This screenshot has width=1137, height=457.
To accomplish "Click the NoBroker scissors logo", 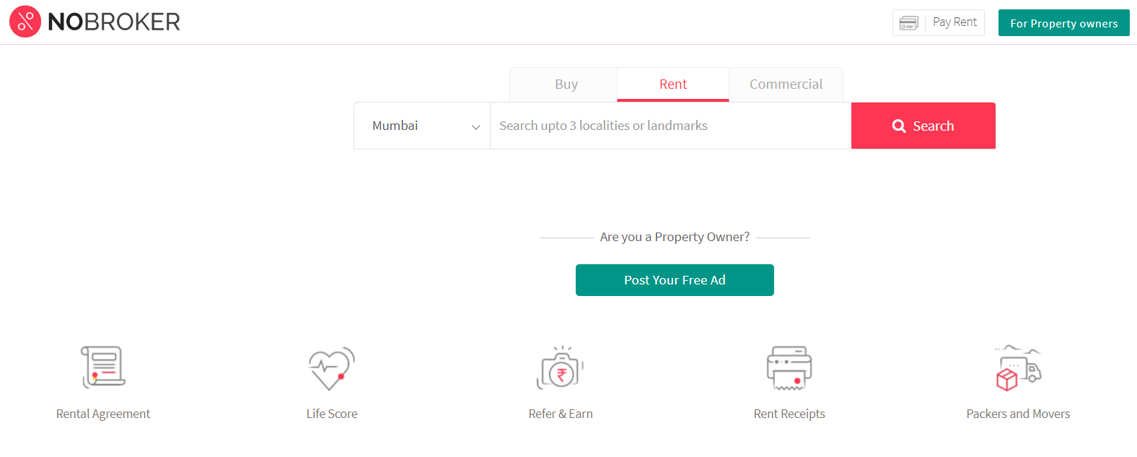I will [x=25, y=22].
